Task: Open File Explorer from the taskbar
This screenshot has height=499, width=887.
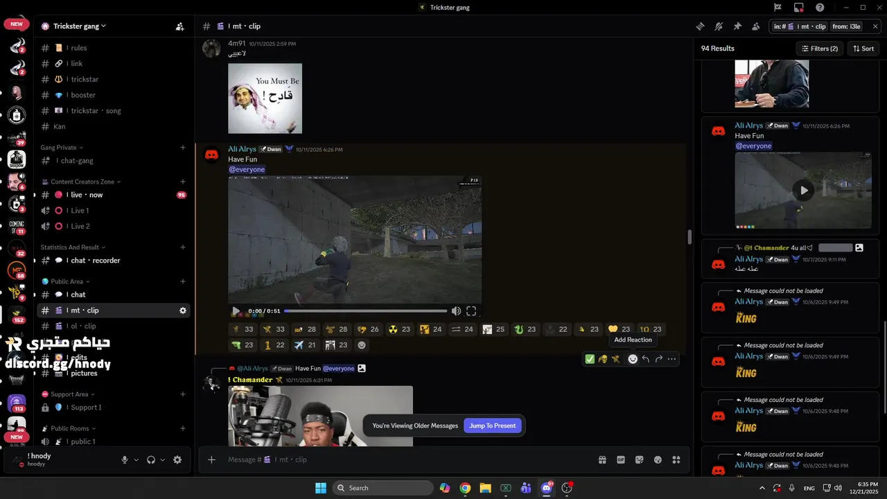Action: pyautogui.click(x=485, y=488)
